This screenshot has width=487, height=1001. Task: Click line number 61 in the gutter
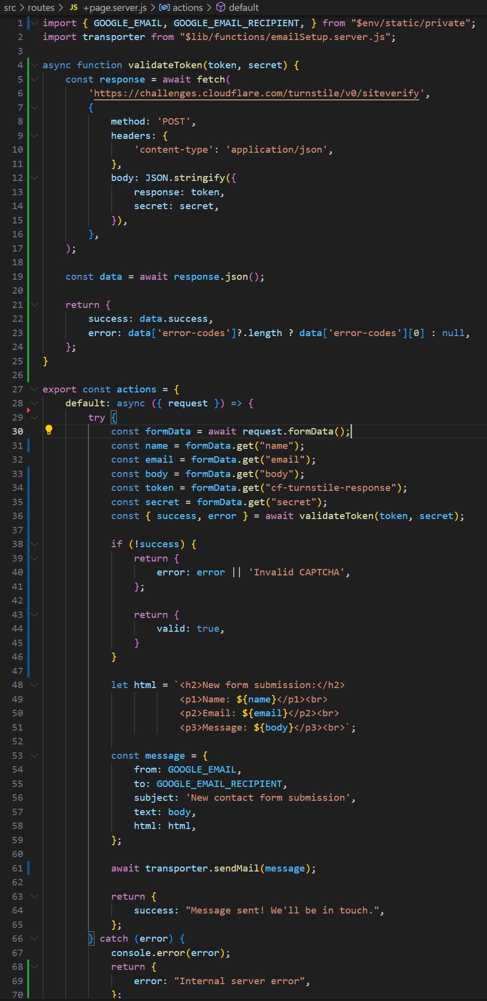[x=17, y=868]
